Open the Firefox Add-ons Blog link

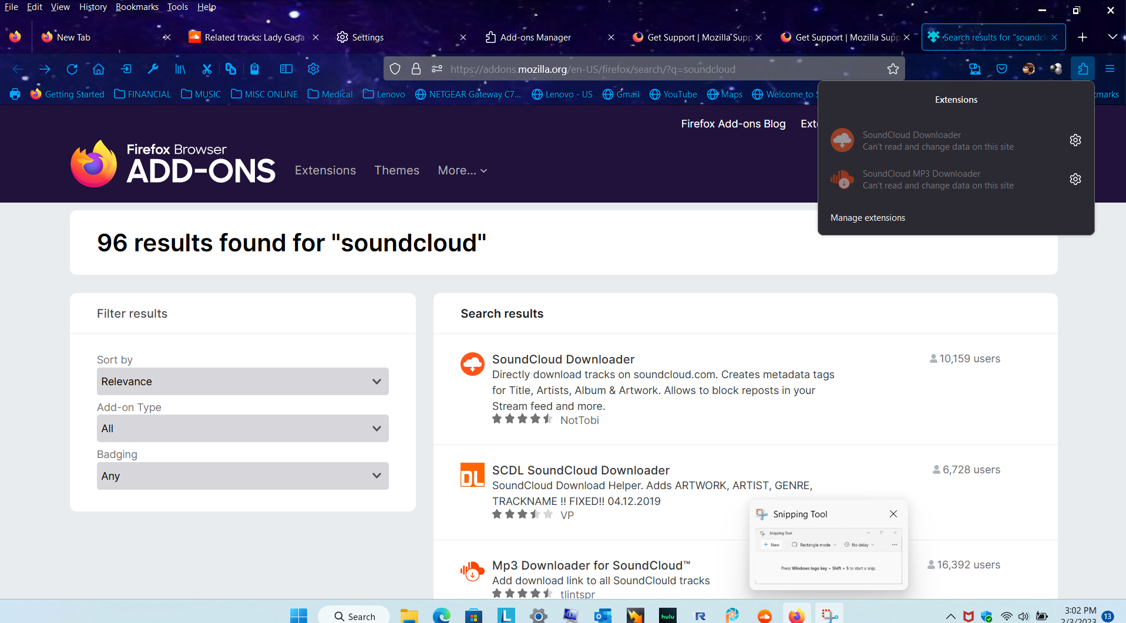tap(733, 124)
